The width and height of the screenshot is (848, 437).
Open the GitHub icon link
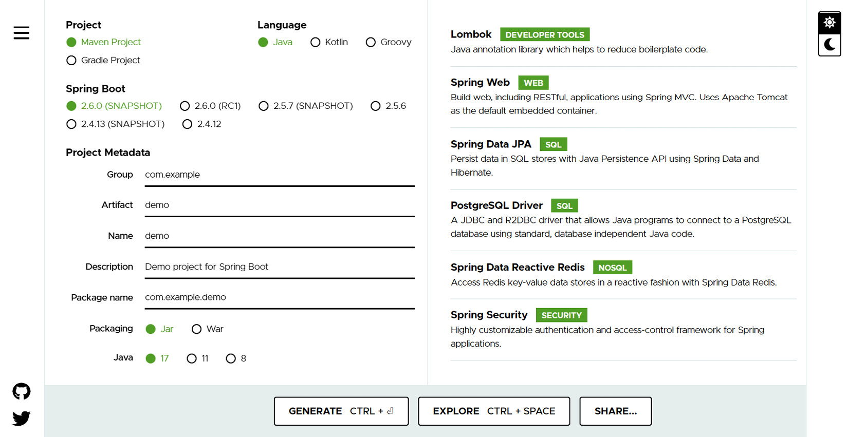tap(22, 391)
